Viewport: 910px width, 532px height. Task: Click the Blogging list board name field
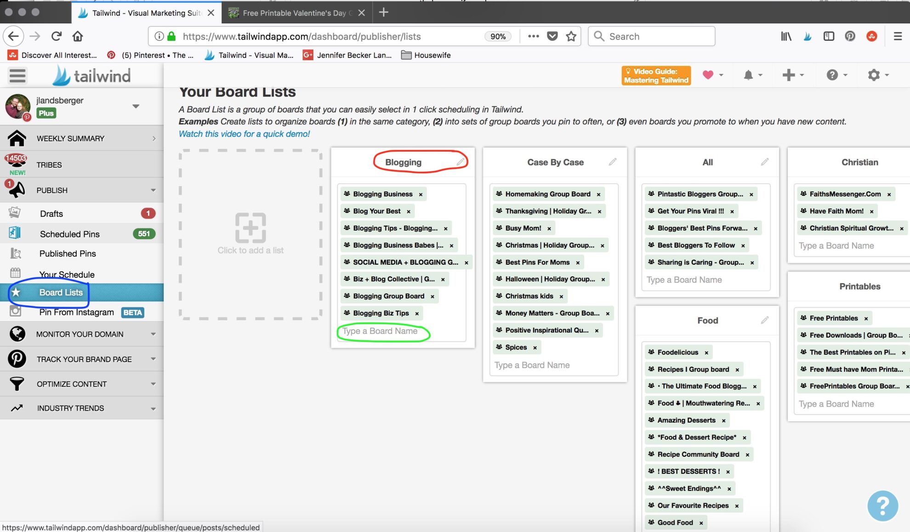380,331
